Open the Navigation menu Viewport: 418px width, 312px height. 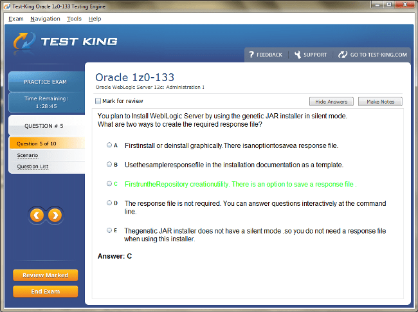tap(45, 19)
